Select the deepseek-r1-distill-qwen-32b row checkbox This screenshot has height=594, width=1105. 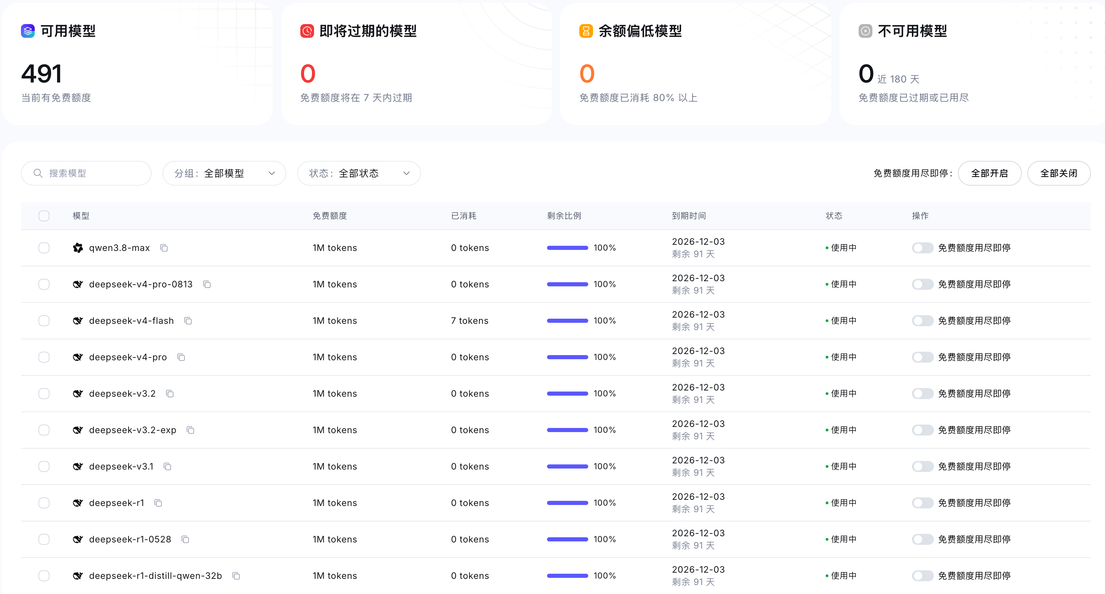tap(44, 576)
